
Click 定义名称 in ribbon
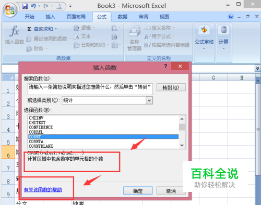tap(159, 28)
